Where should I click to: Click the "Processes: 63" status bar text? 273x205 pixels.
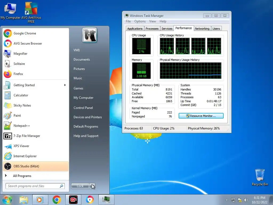tap(134, 128)
